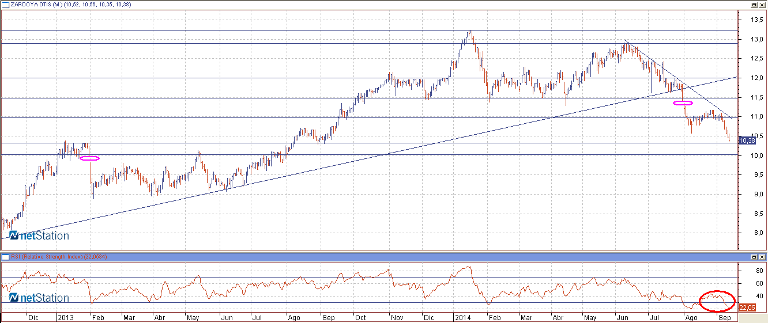Click the current price label 10,38
The image size is (768, 323).
(x=747, y=140)
